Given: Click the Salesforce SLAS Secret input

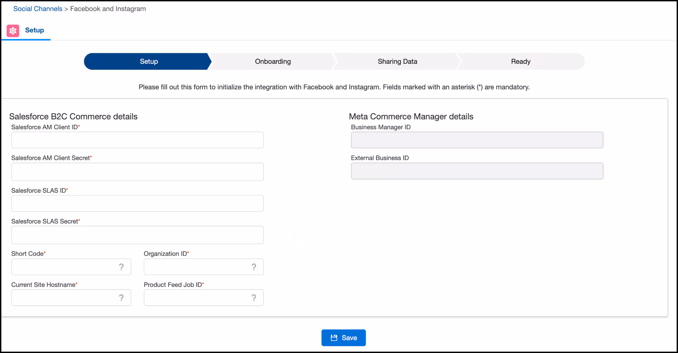Looking at the screenshot, I should 137,235.
